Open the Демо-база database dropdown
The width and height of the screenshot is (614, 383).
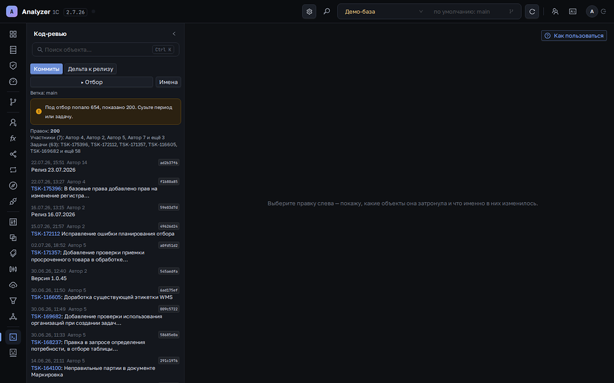pyautogui.click(x=383, y=11)
